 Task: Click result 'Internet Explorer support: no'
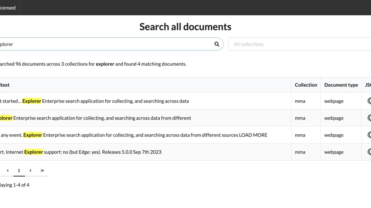[x=81, y=152]
